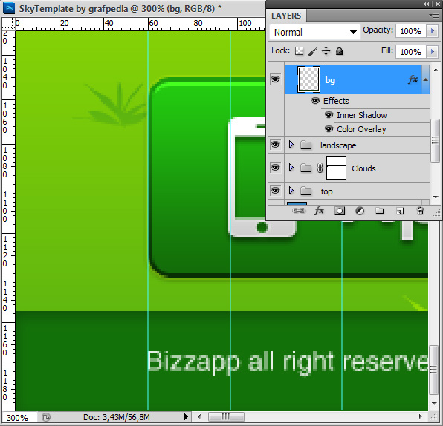Screen dimensions: 443x426
Task: Click the lock transparent pixels icon
Action: point(300,51)
